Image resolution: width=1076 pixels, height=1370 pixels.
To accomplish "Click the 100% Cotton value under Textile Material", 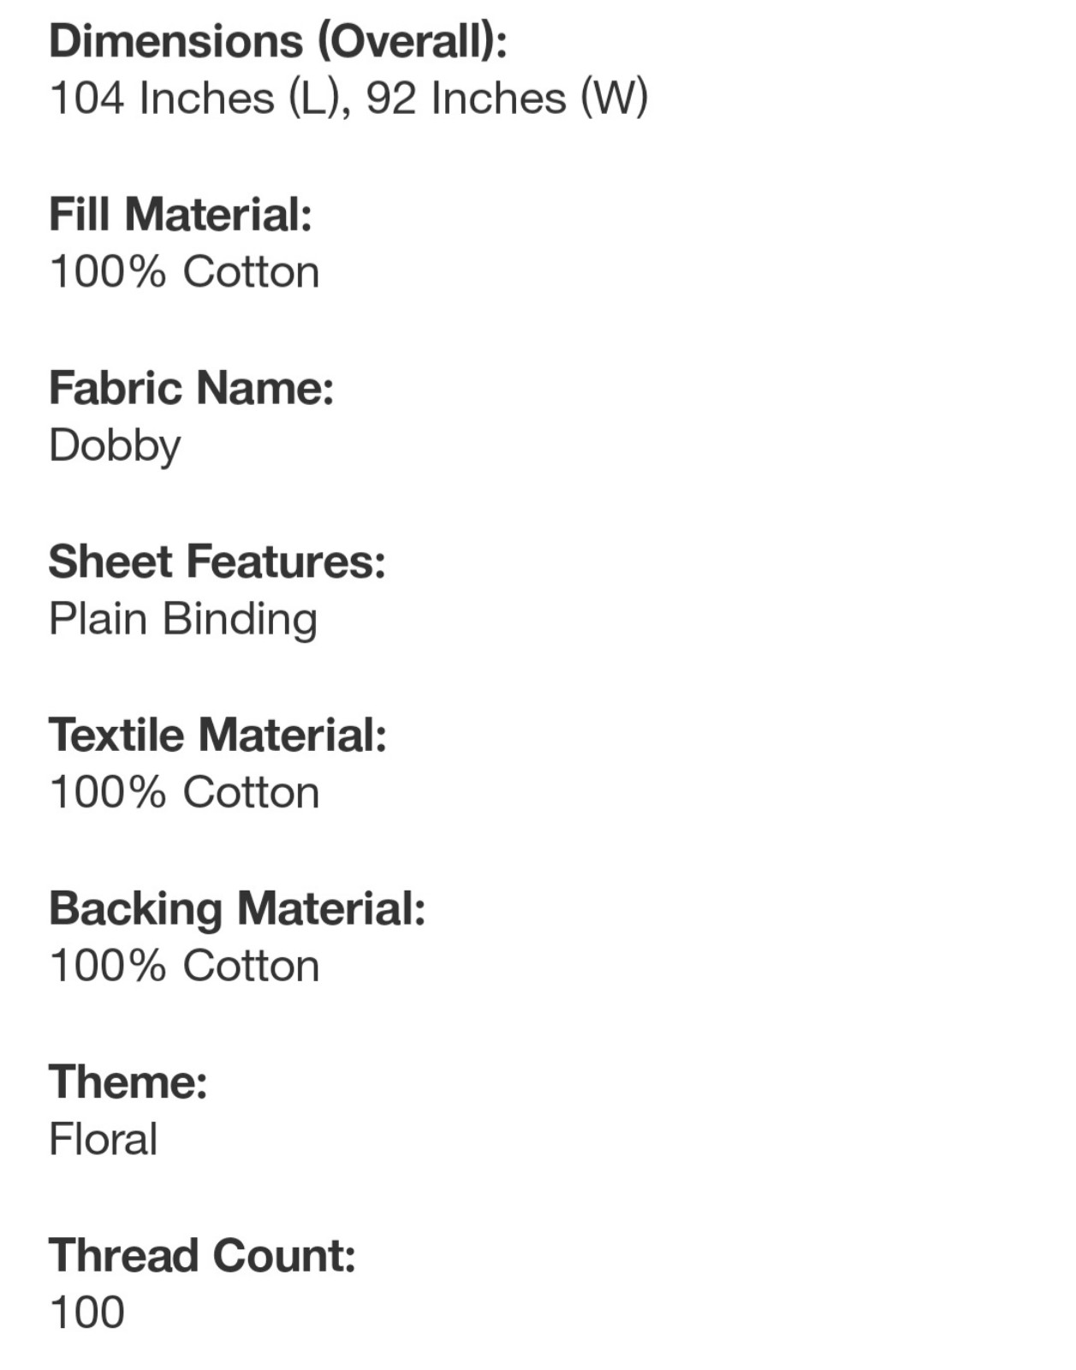I will pyautogui.click(x=185, y=792).
